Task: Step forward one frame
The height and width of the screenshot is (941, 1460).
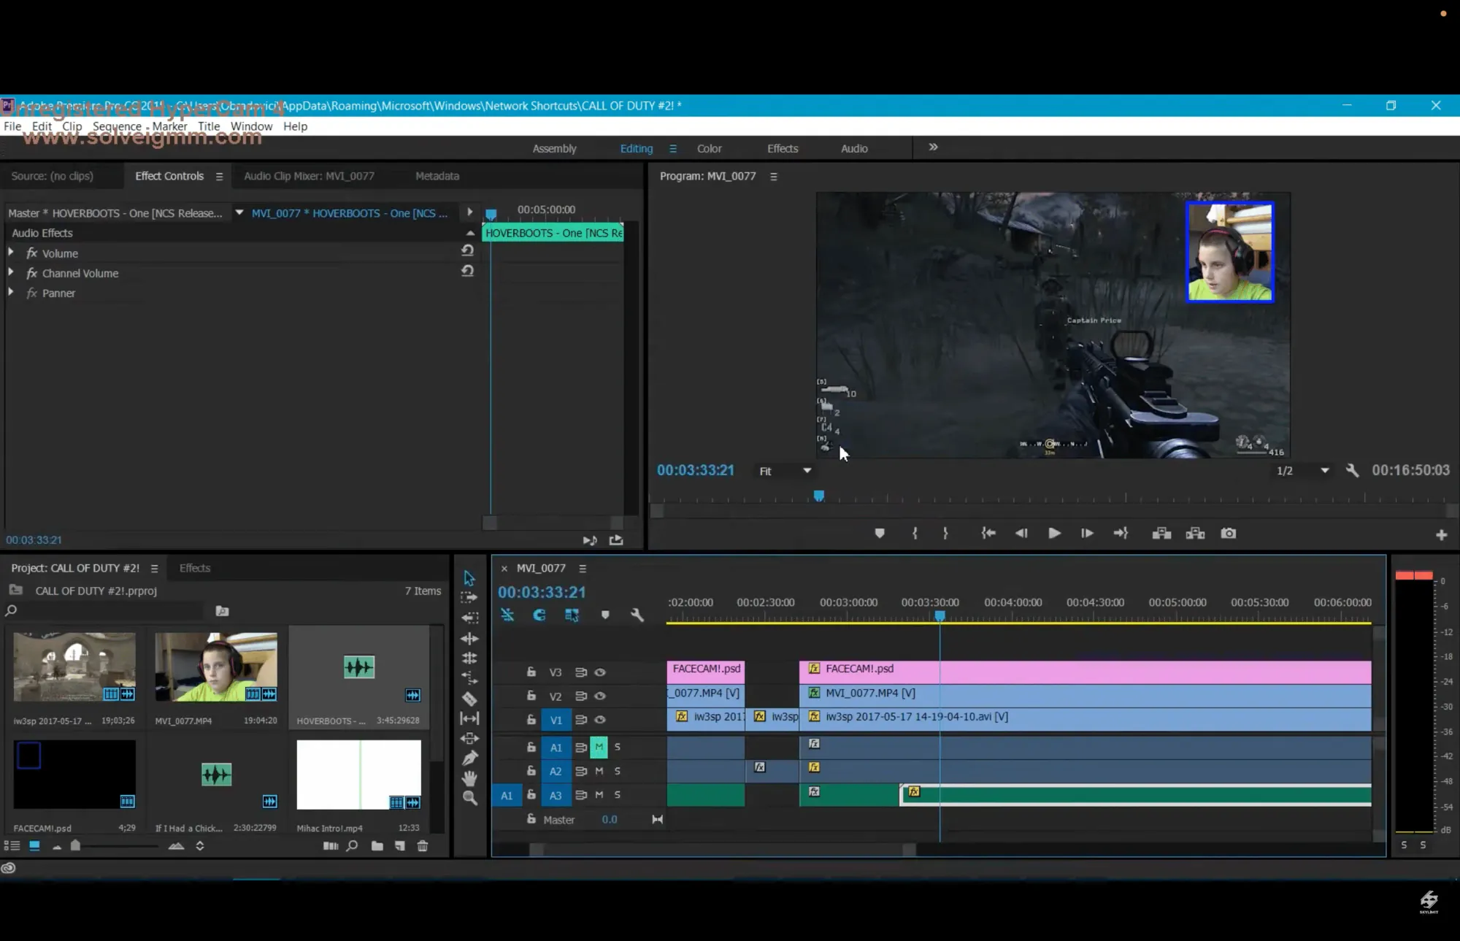Action: [x=1087, y=534]
